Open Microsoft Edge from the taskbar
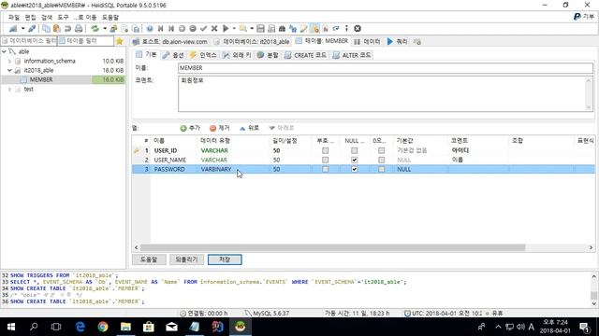This screenshot has width=599, height=336. coord(80,327)
